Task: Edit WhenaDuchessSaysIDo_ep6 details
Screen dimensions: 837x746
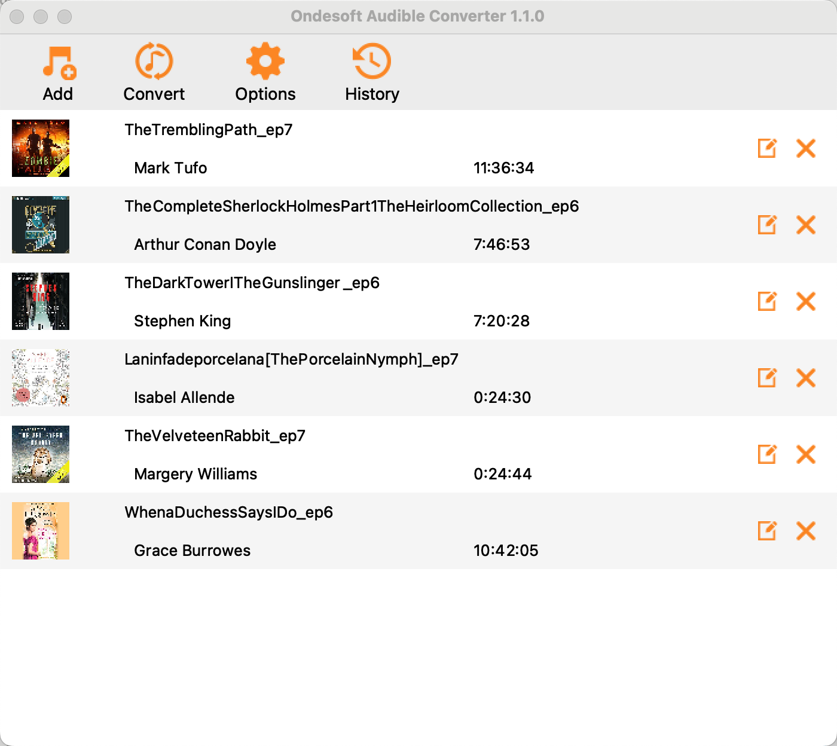Action: tap(767, 531)
